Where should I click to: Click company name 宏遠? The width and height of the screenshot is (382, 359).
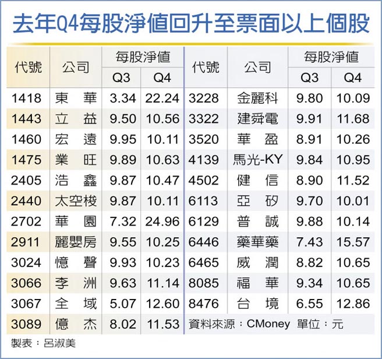76,139
